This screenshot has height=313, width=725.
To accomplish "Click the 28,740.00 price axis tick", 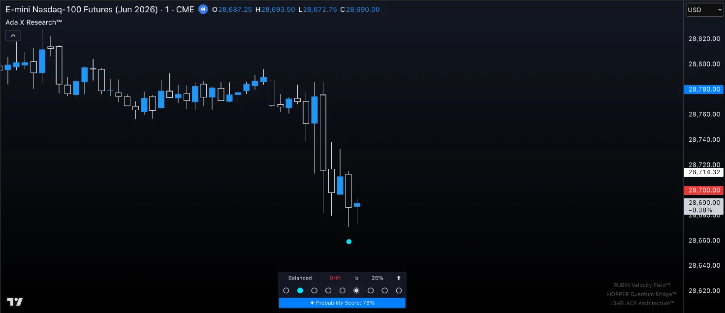I will click(704, 139).
